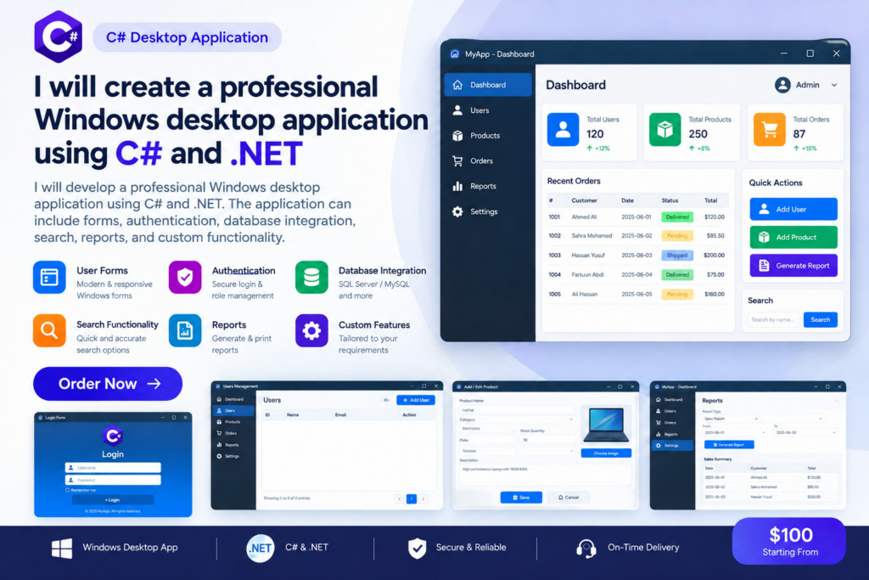Click the next page arrow in Users pagination
Screen dimensions: 869x580
tap(423, 499)
